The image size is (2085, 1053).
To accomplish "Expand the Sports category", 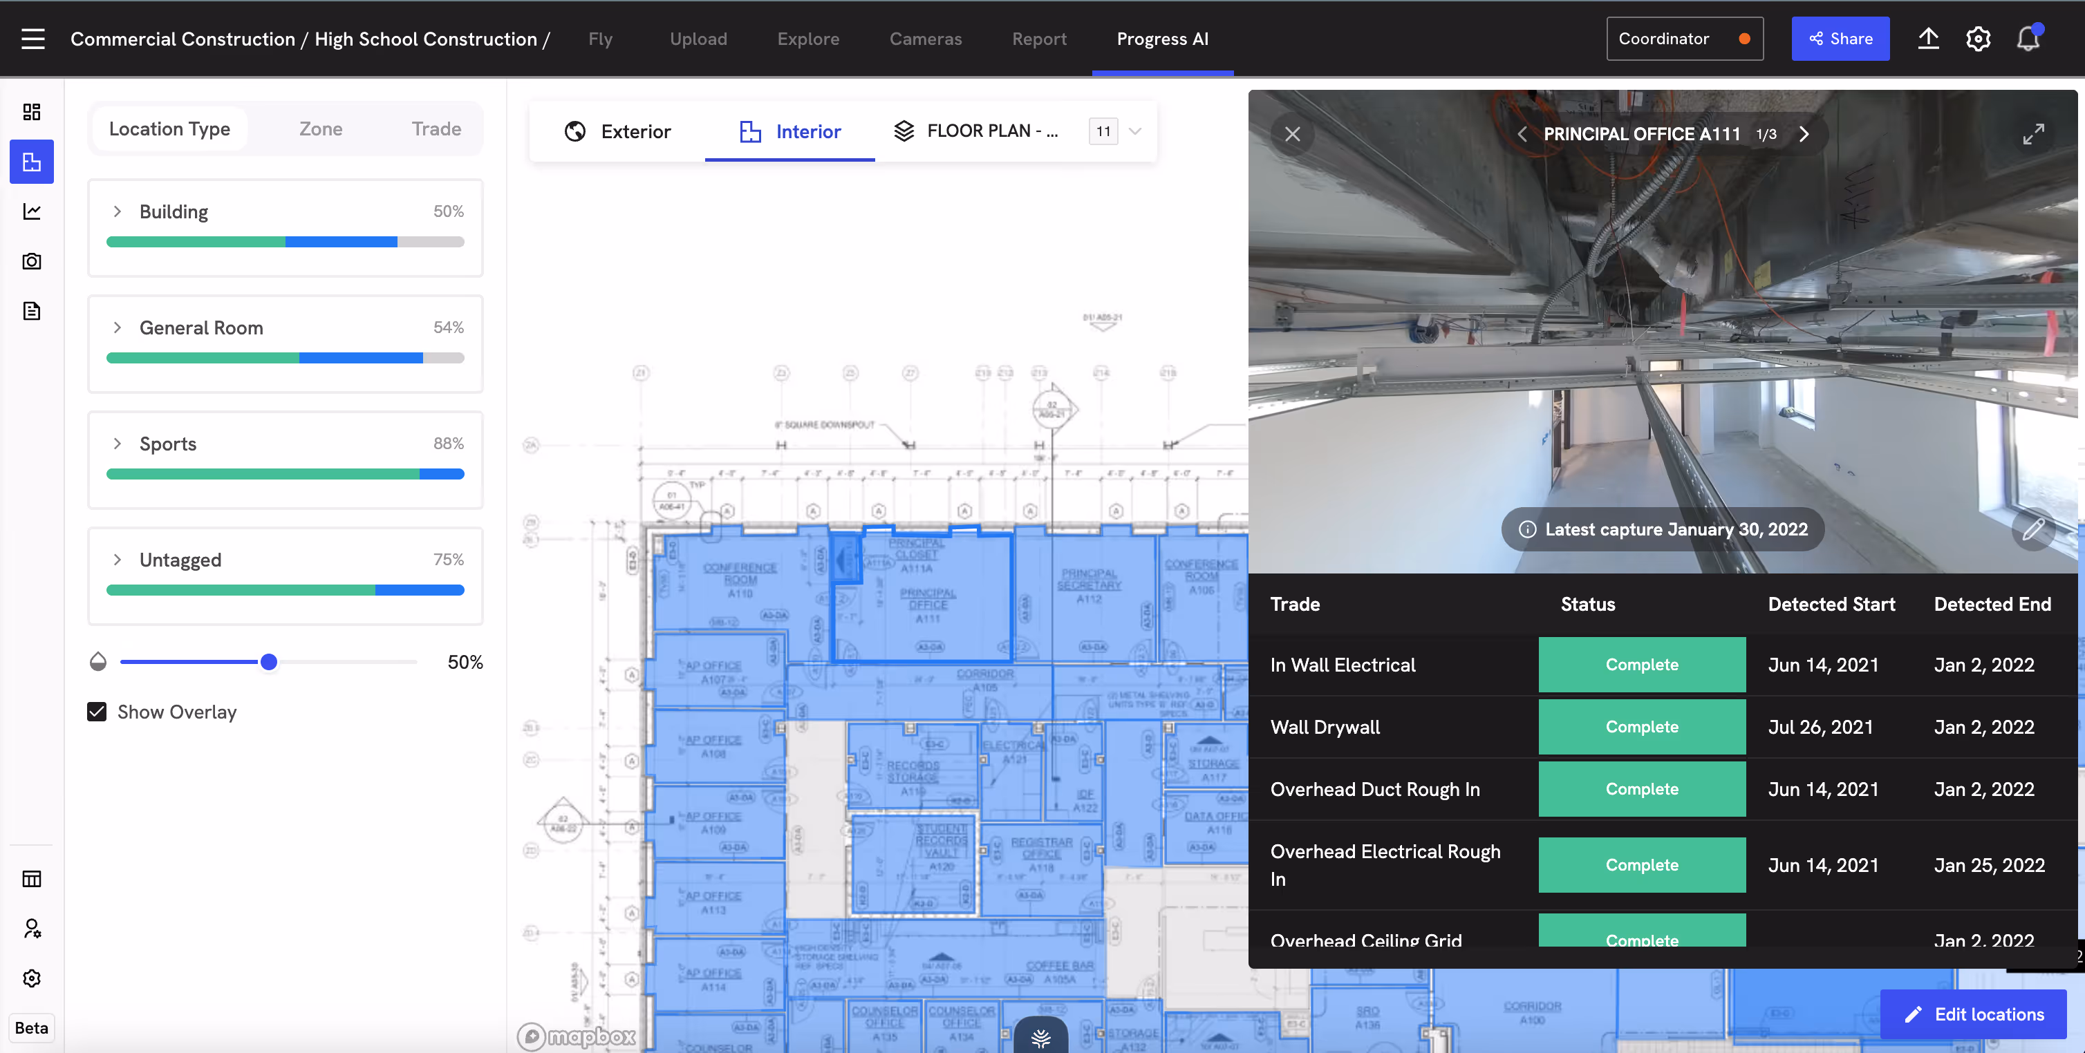I will [x=118, y=443].
